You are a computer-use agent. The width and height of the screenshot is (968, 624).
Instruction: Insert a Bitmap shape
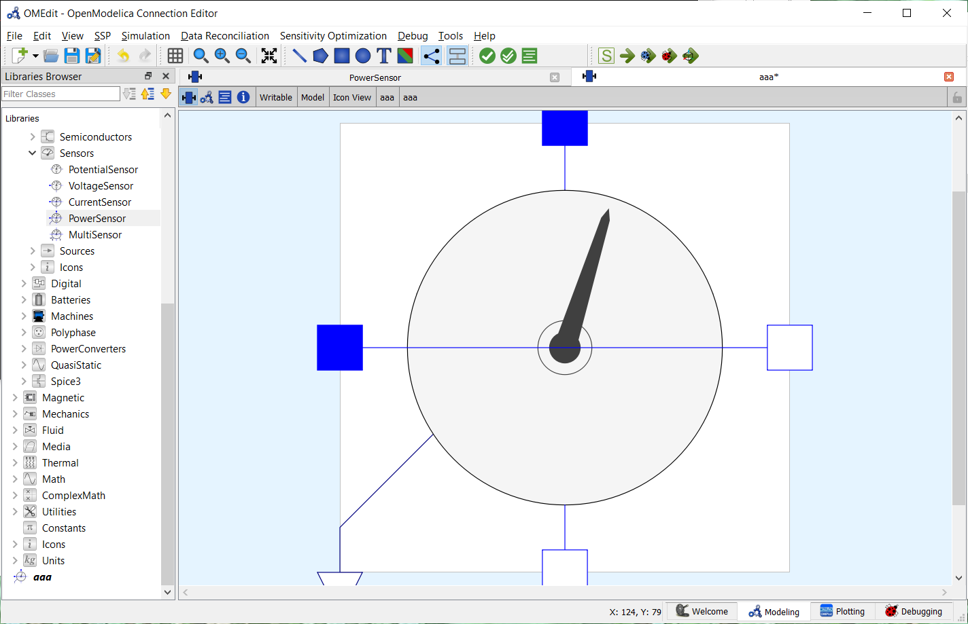coord(404,56)
